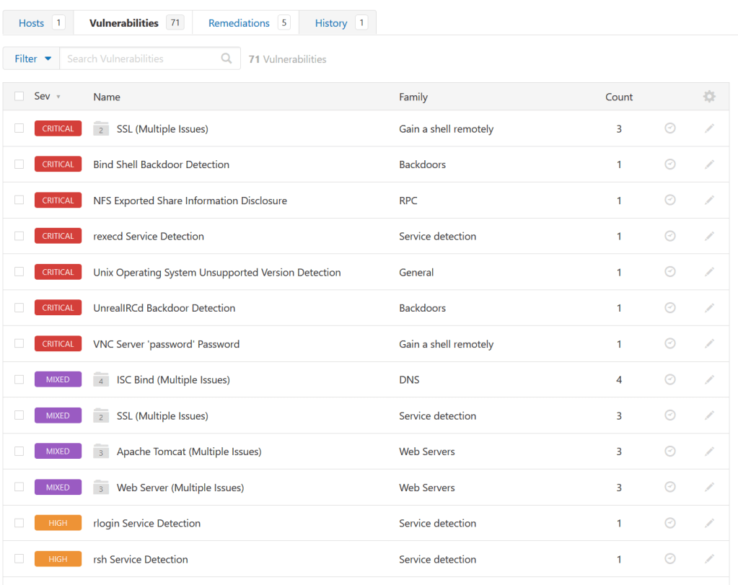Expand the Web Server (Multiple Issues) group
Screen dimensions: 738x585
(x=180, y=488)
